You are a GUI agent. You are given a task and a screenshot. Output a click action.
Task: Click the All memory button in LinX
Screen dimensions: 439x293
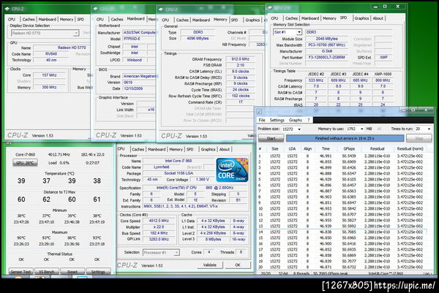tap(379, 129)
